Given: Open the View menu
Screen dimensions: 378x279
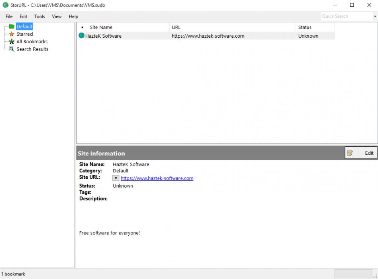Looking at the screenshot, I should 57,16.
